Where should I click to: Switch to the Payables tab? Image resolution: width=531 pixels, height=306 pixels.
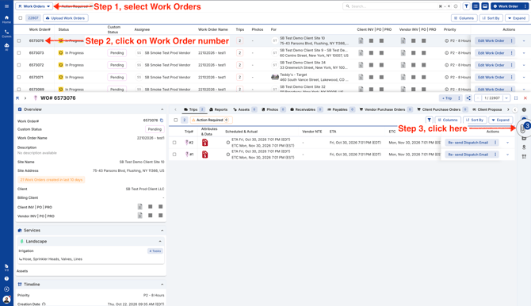341,109
